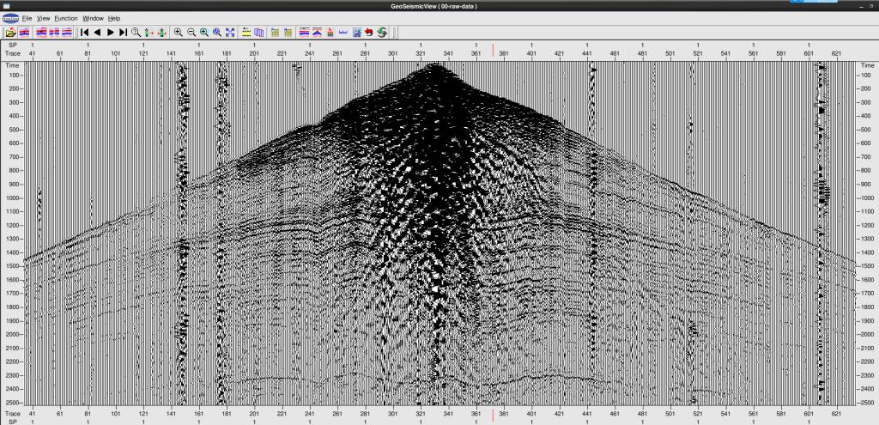Open the Function menu
The height and width of the screenshot is (425, 879).
(65, 18)
